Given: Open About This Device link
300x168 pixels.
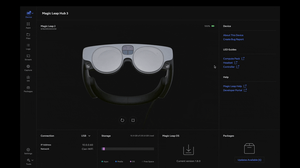Looking at the screenshot, I should [233, 35].
